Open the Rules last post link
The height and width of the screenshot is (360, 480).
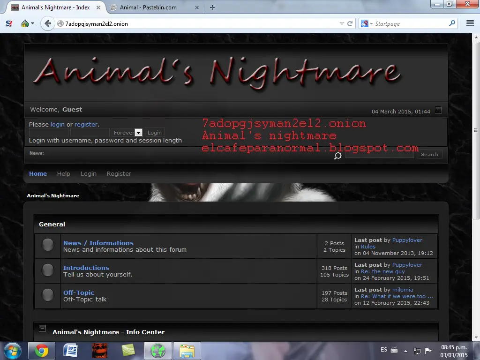(368, 247)
